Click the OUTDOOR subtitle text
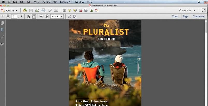The height and width of the screenshot is (106, 208). coord(107,39)
